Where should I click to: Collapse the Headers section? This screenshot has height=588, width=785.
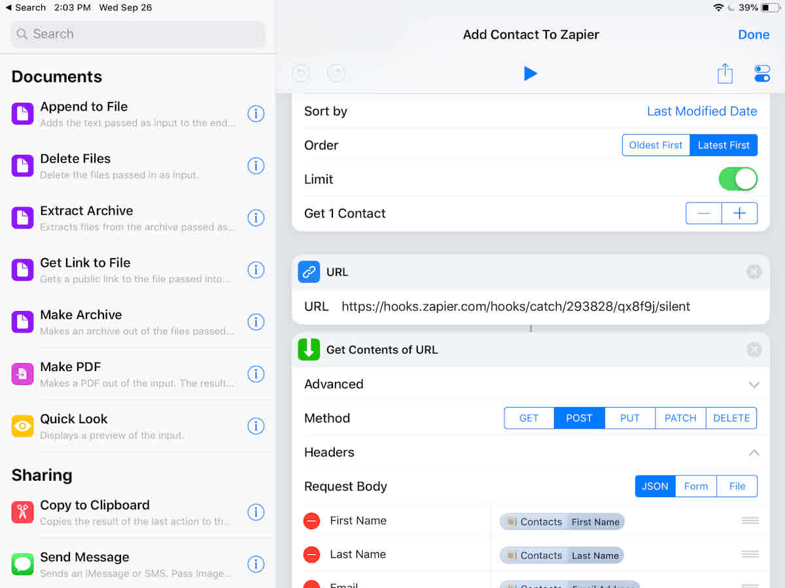click(x=754, y=452)
